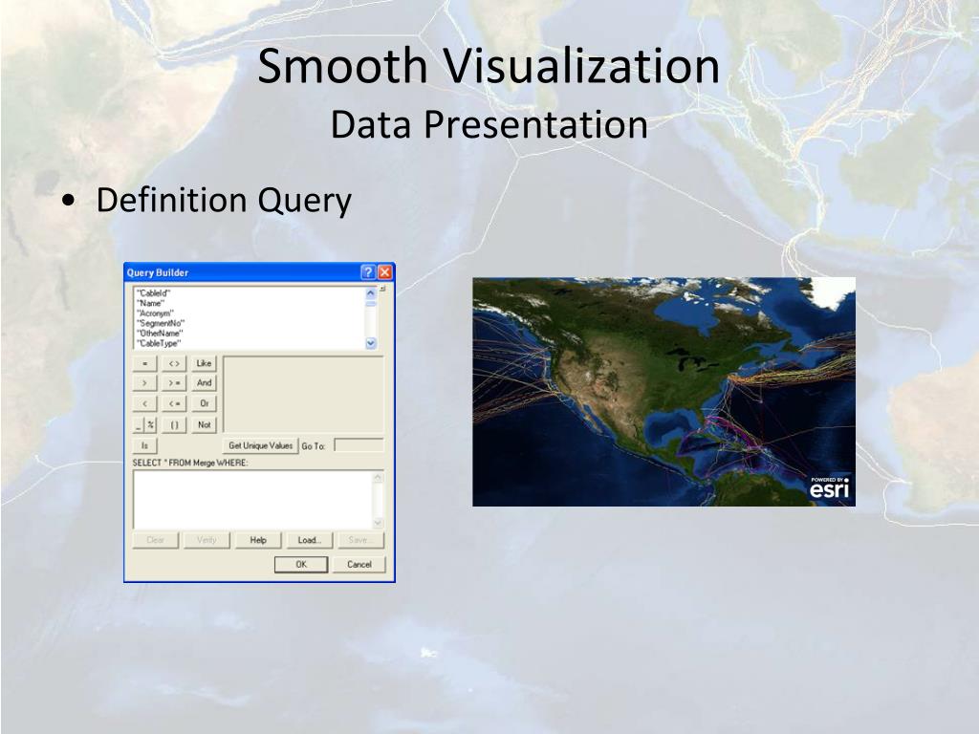Viewport: 979px width, 734px height.
Task: Click the WHERE box scroll-down arrow
Action: (x=378, y=523)
